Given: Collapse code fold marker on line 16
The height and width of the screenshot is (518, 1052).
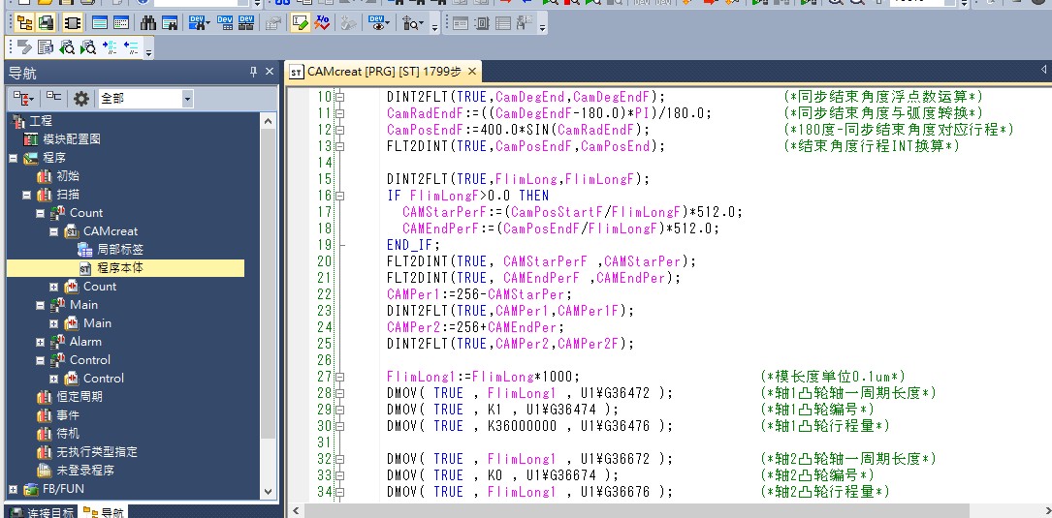Looking at the screenshot, I should point(340,196).
